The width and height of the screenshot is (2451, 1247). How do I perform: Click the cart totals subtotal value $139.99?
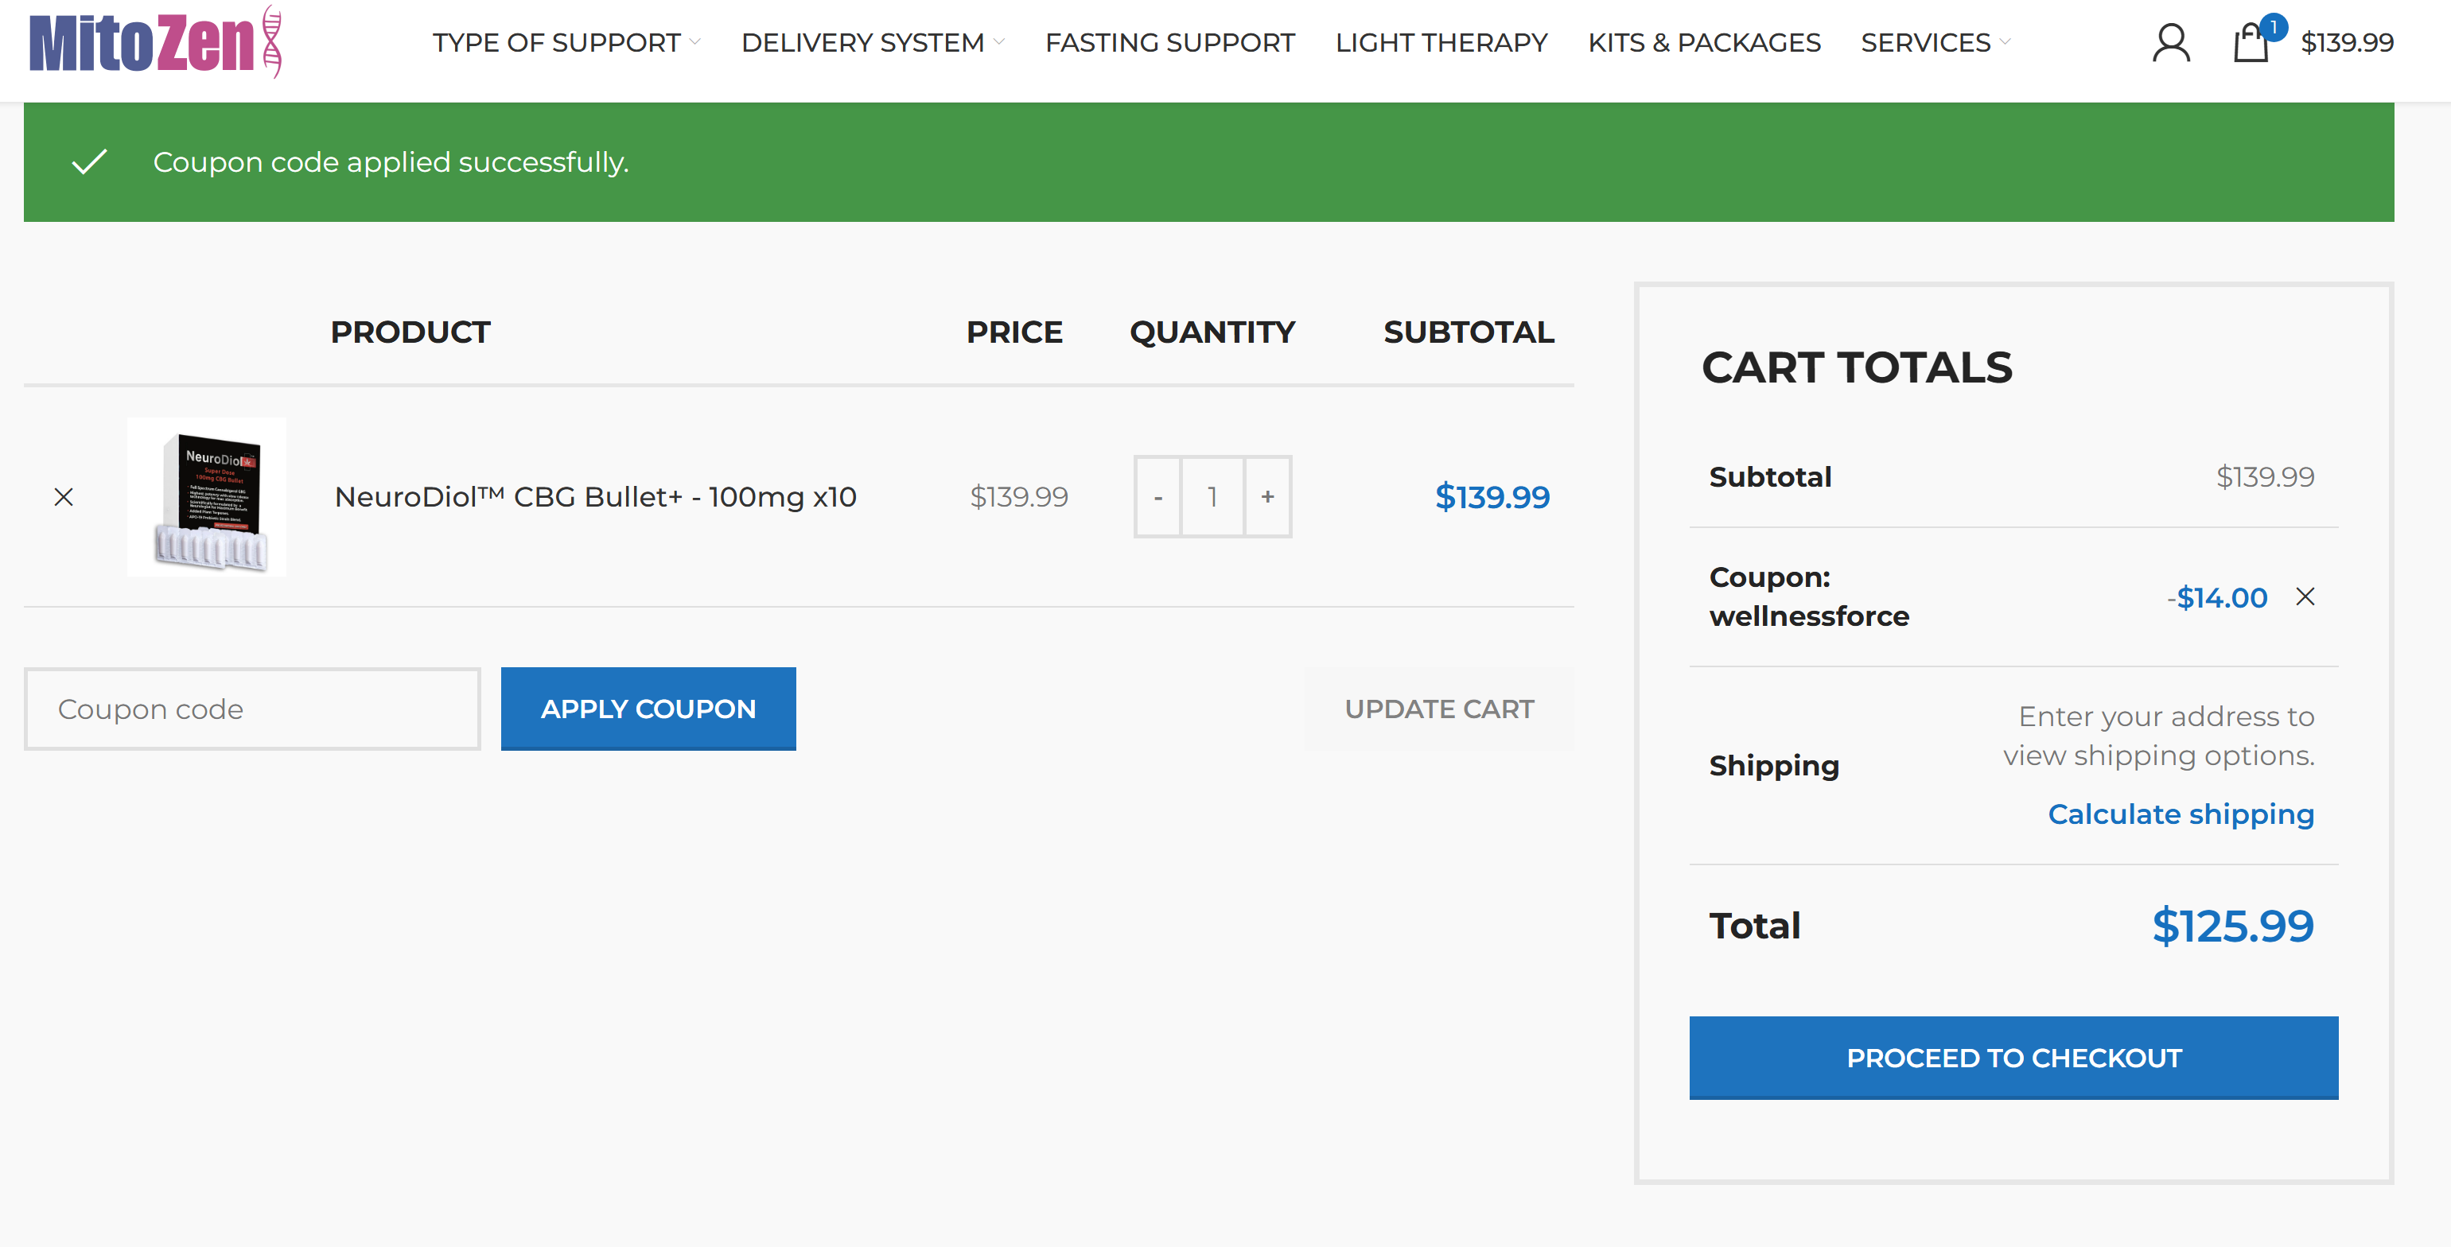pyautogui.click(x=2265, y=476)
